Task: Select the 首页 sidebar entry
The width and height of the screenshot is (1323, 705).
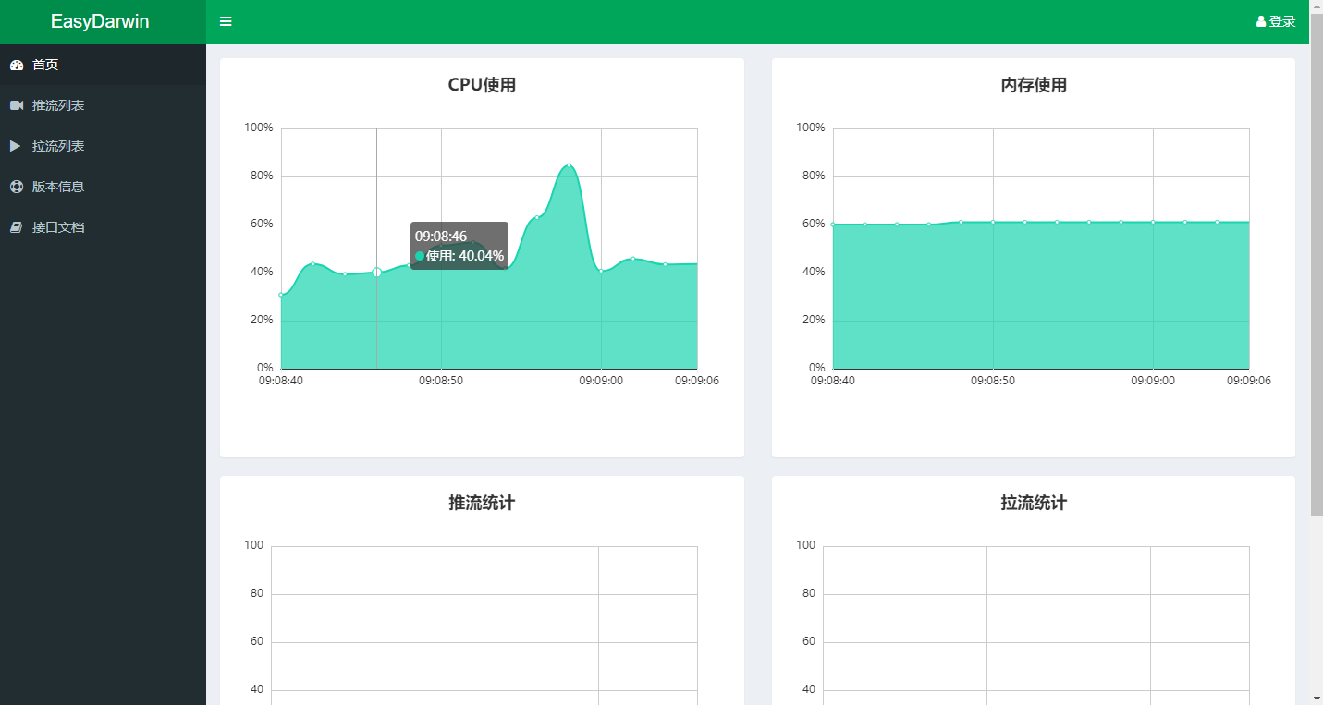Action: [44, 65]
